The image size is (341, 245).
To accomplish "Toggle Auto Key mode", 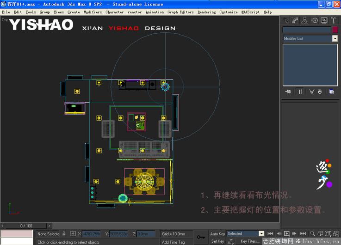I will point(217,234).
